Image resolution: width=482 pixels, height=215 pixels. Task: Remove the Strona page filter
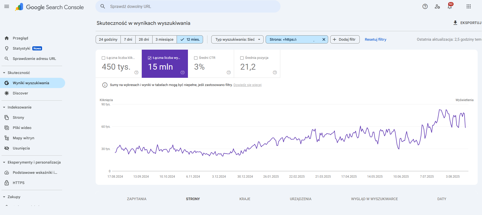tap(324, 39)
